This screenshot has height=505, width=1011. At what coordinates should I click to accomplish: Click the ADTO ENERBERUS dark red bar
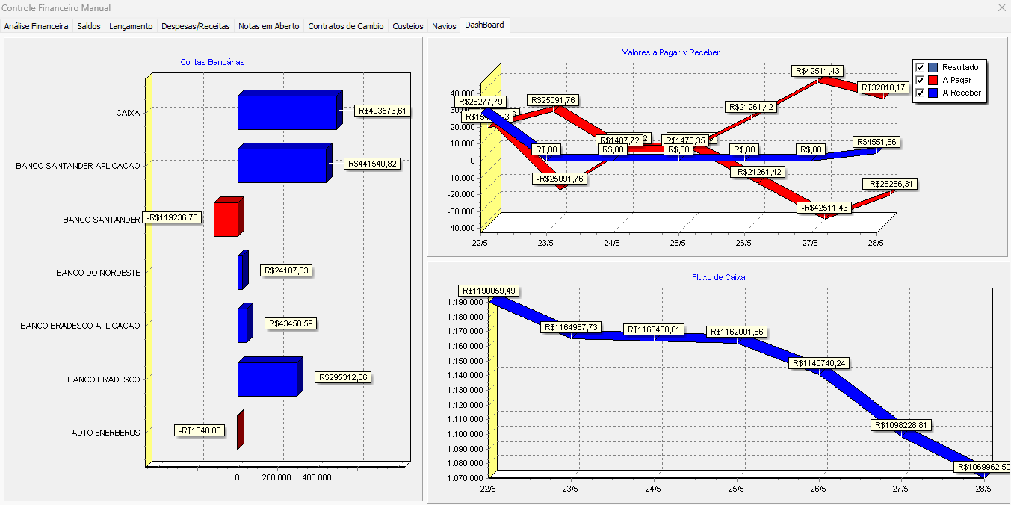240,430
